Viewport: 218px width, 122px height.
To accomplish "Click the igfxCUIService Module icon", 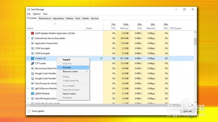I will pyautogui.click(x=32, y=88).
